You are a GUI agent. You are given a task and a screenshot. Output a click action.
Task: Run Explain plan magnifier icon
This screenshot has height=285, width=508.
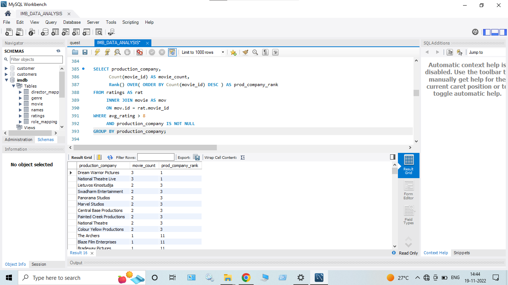coord(118,52)
